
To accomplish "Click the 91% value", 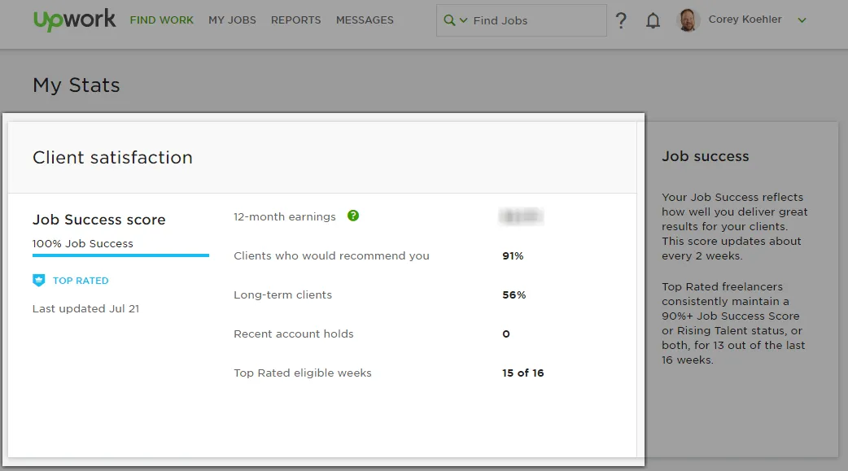I will (513, 255).
